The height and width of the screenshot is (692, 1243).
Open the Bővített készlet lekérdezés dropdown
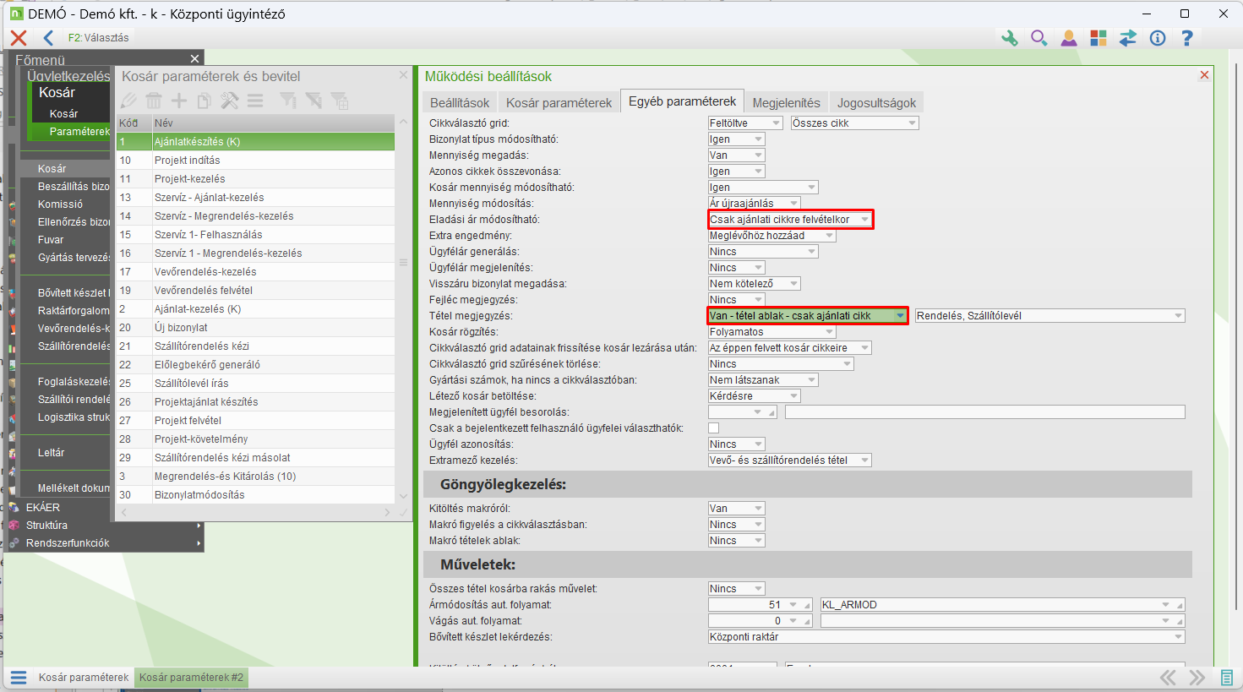946,637
